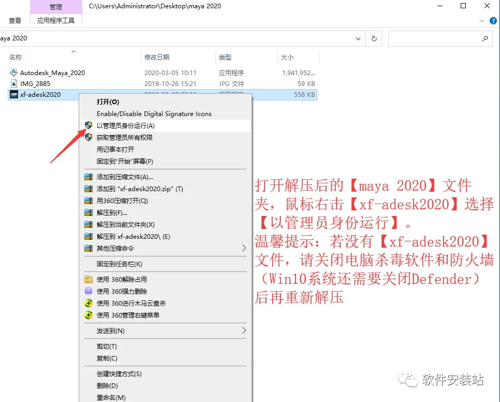Screen dimensions: 500x402
Task: Select the IMG_2885 file name
Action: (x=35, y=83)
